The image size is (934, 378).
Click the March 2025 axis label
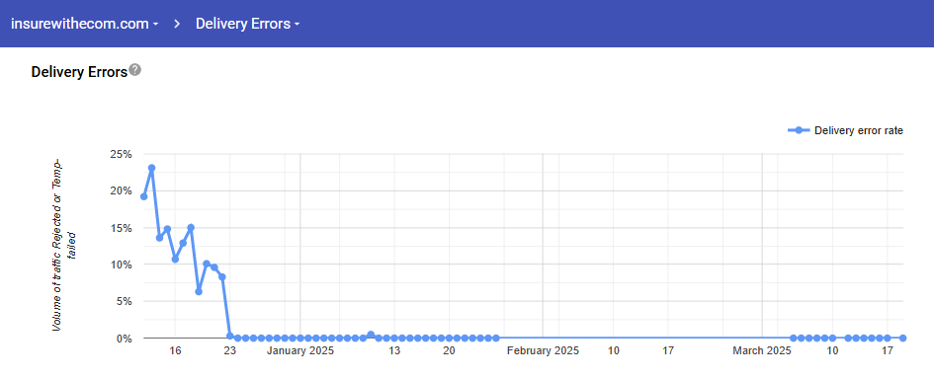point(762,351)
